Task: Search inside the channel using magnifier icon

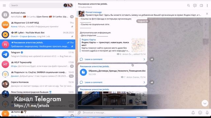Action: coord(188,6)
